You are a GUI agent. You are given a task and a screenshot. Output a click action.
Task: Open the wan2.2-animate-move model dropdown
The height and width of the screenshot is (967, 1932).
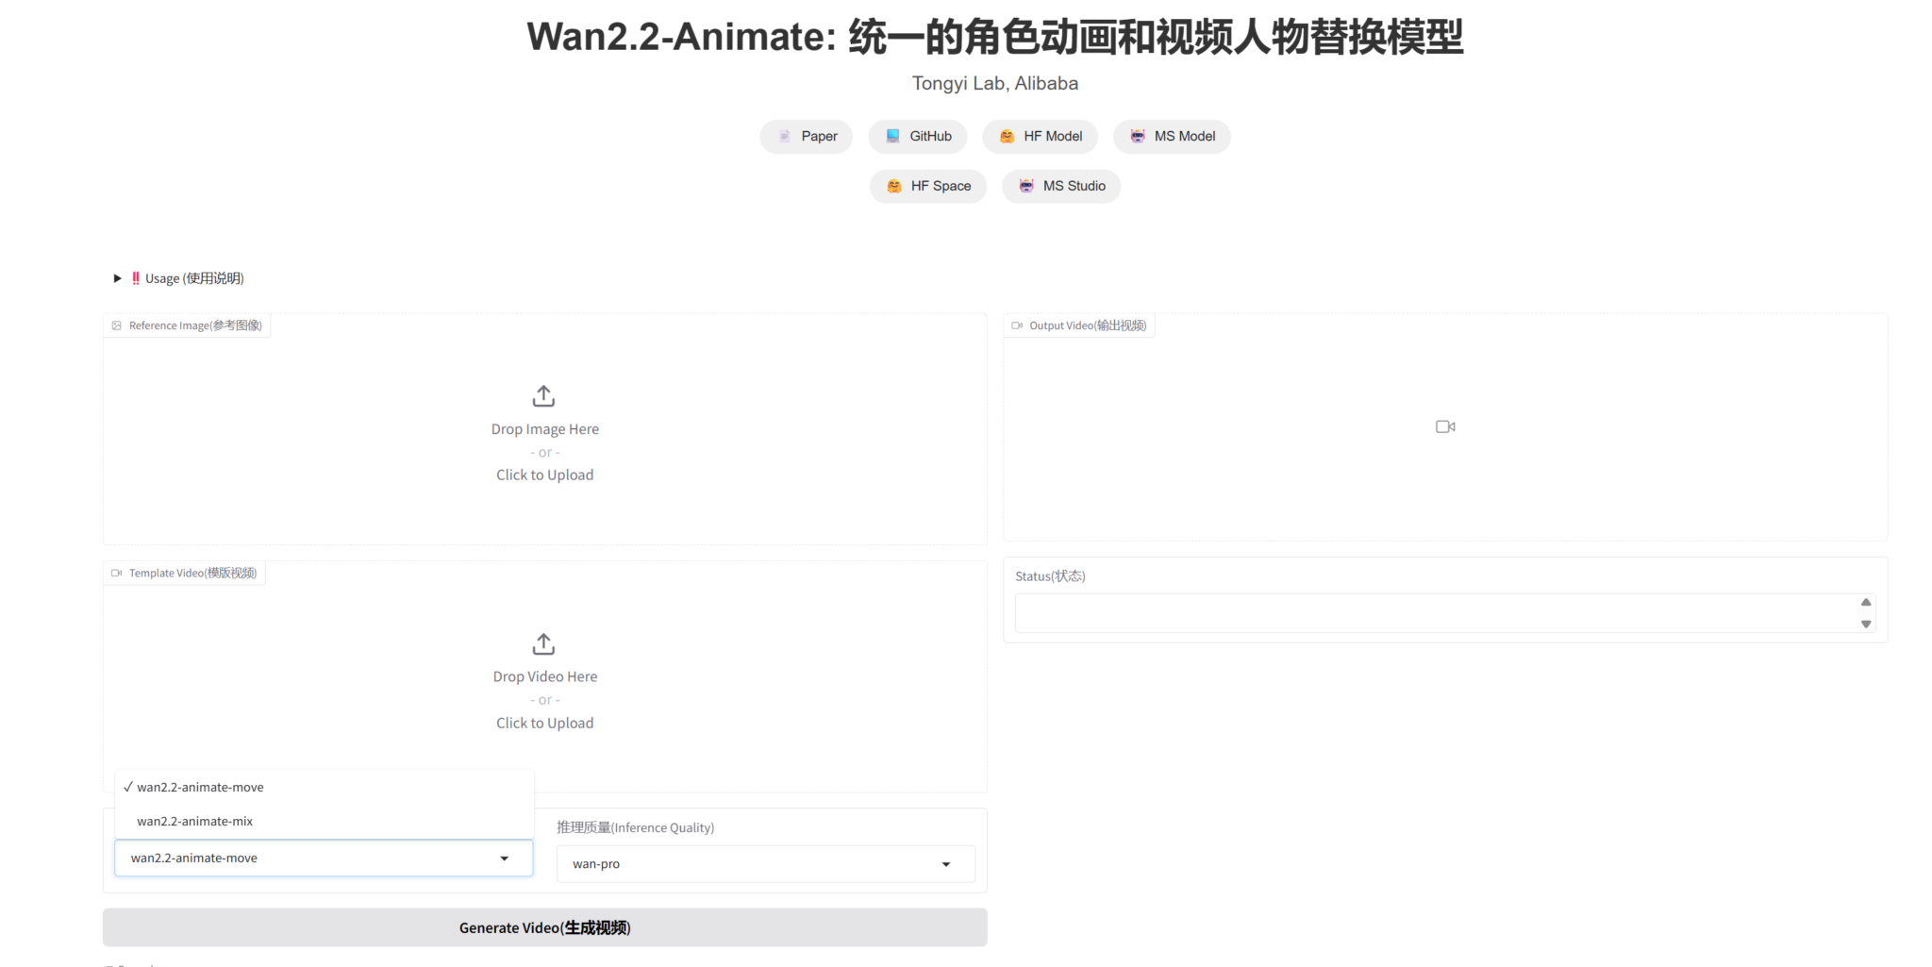[x=322, y=858]
